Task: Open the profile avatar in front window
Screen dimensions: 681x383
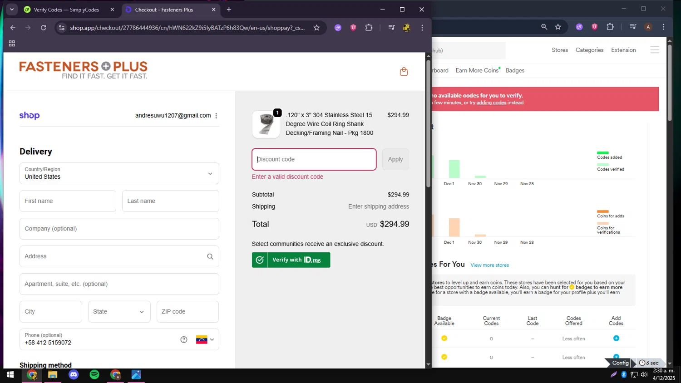Action: coord(407,28)
